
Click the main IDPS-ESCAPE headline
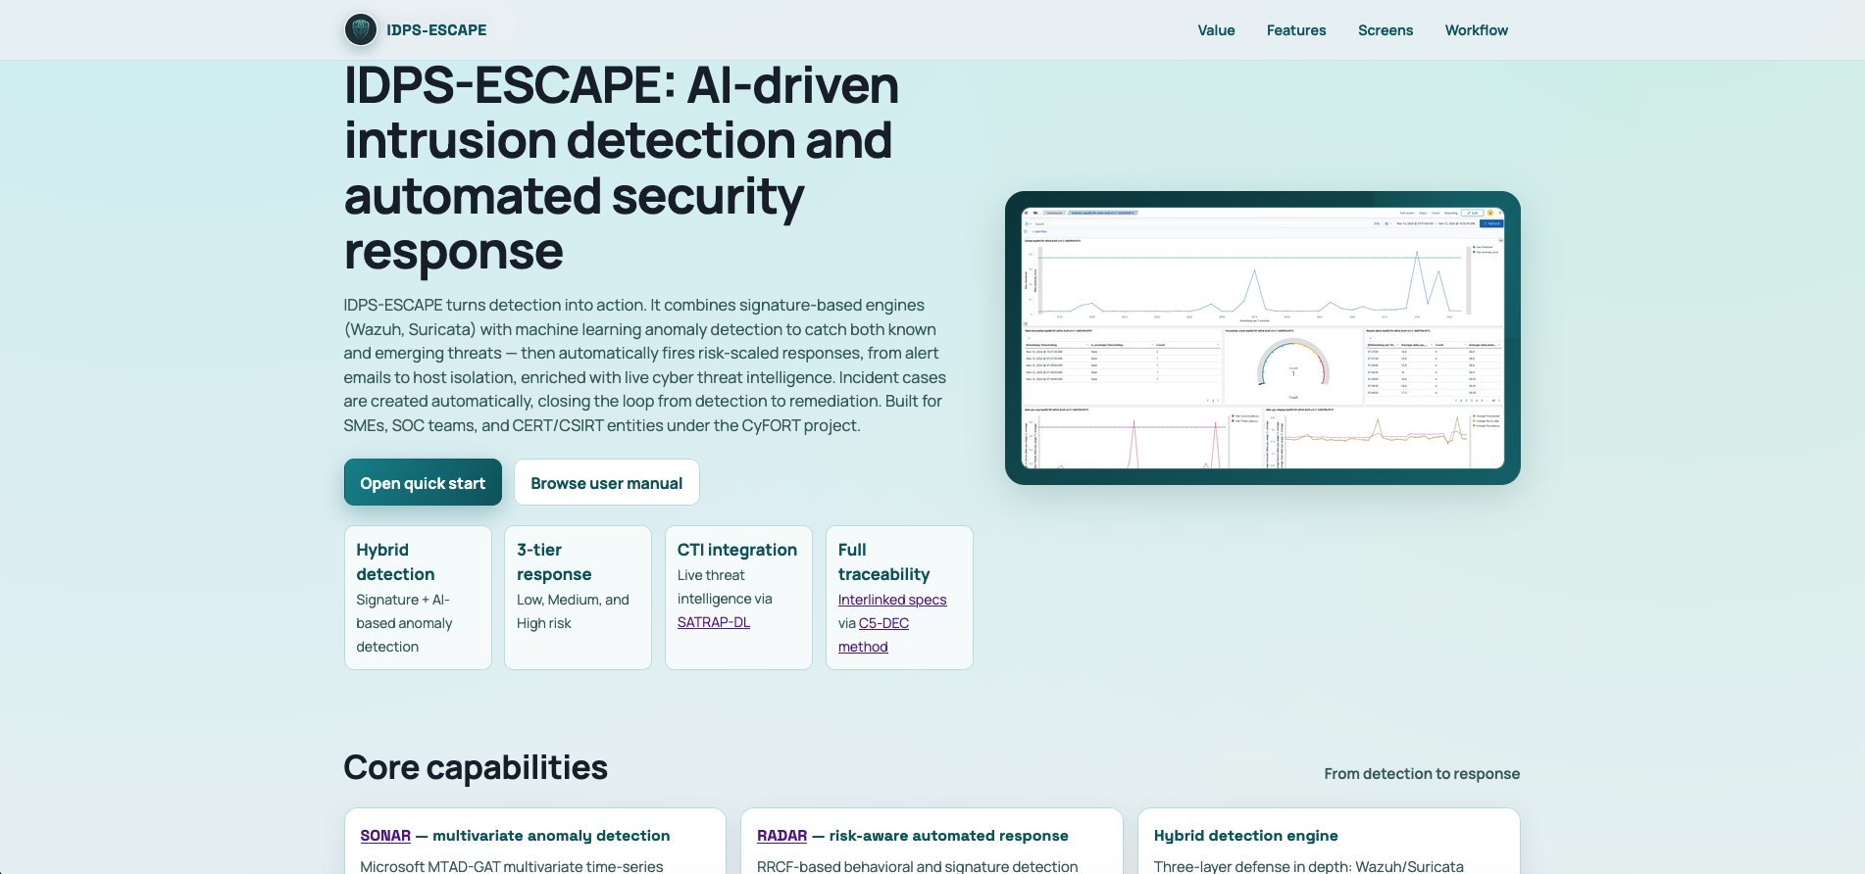[622, 168]
